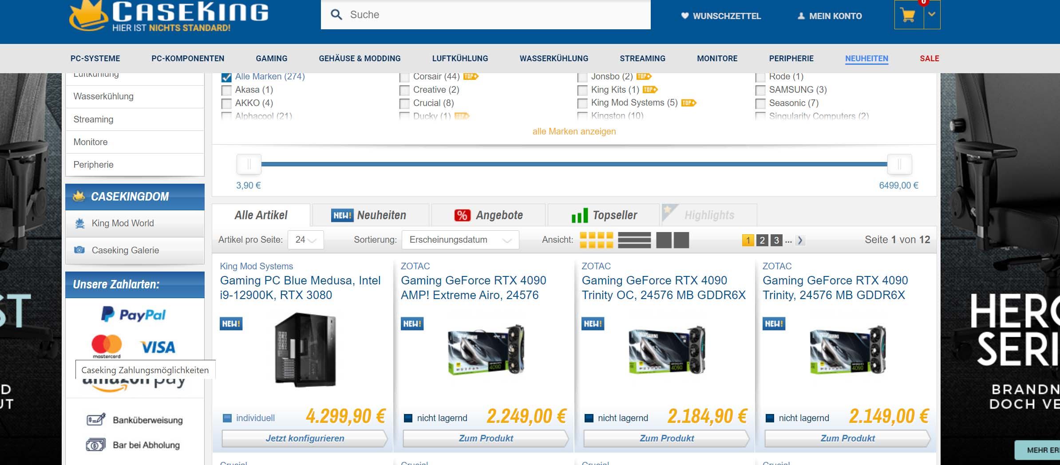Click alle Marken anzeigen link
Image resolution: width=1060 pixels, height=465 pixels.
pos(574,131)
